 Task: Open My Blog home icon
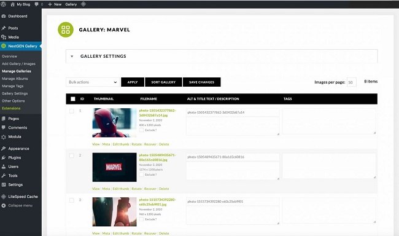click(x=12, y=4)
